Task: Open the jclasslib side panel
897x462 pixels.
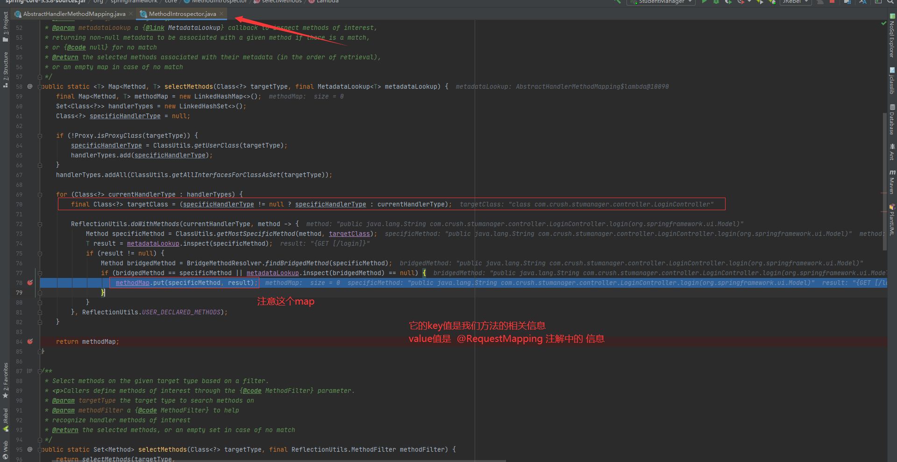Action: 892,80
